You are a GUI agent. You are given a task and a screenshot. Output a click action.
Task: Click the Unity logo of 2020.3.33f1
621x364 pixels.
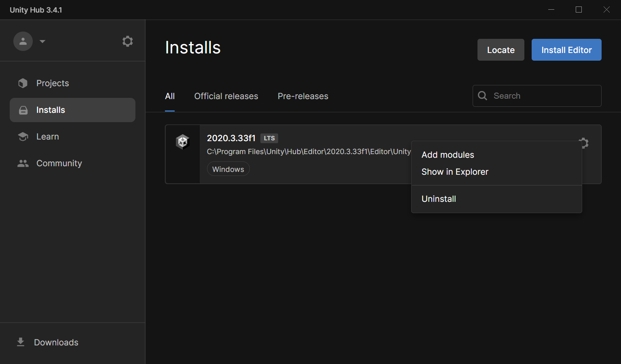tap(183, 142)
